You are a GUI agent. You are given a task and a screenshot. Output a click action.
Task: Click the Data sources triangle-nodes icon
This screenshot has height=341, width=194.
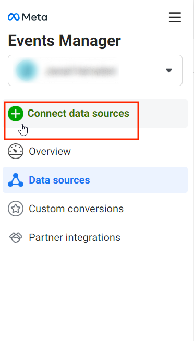tap(16, 180)
